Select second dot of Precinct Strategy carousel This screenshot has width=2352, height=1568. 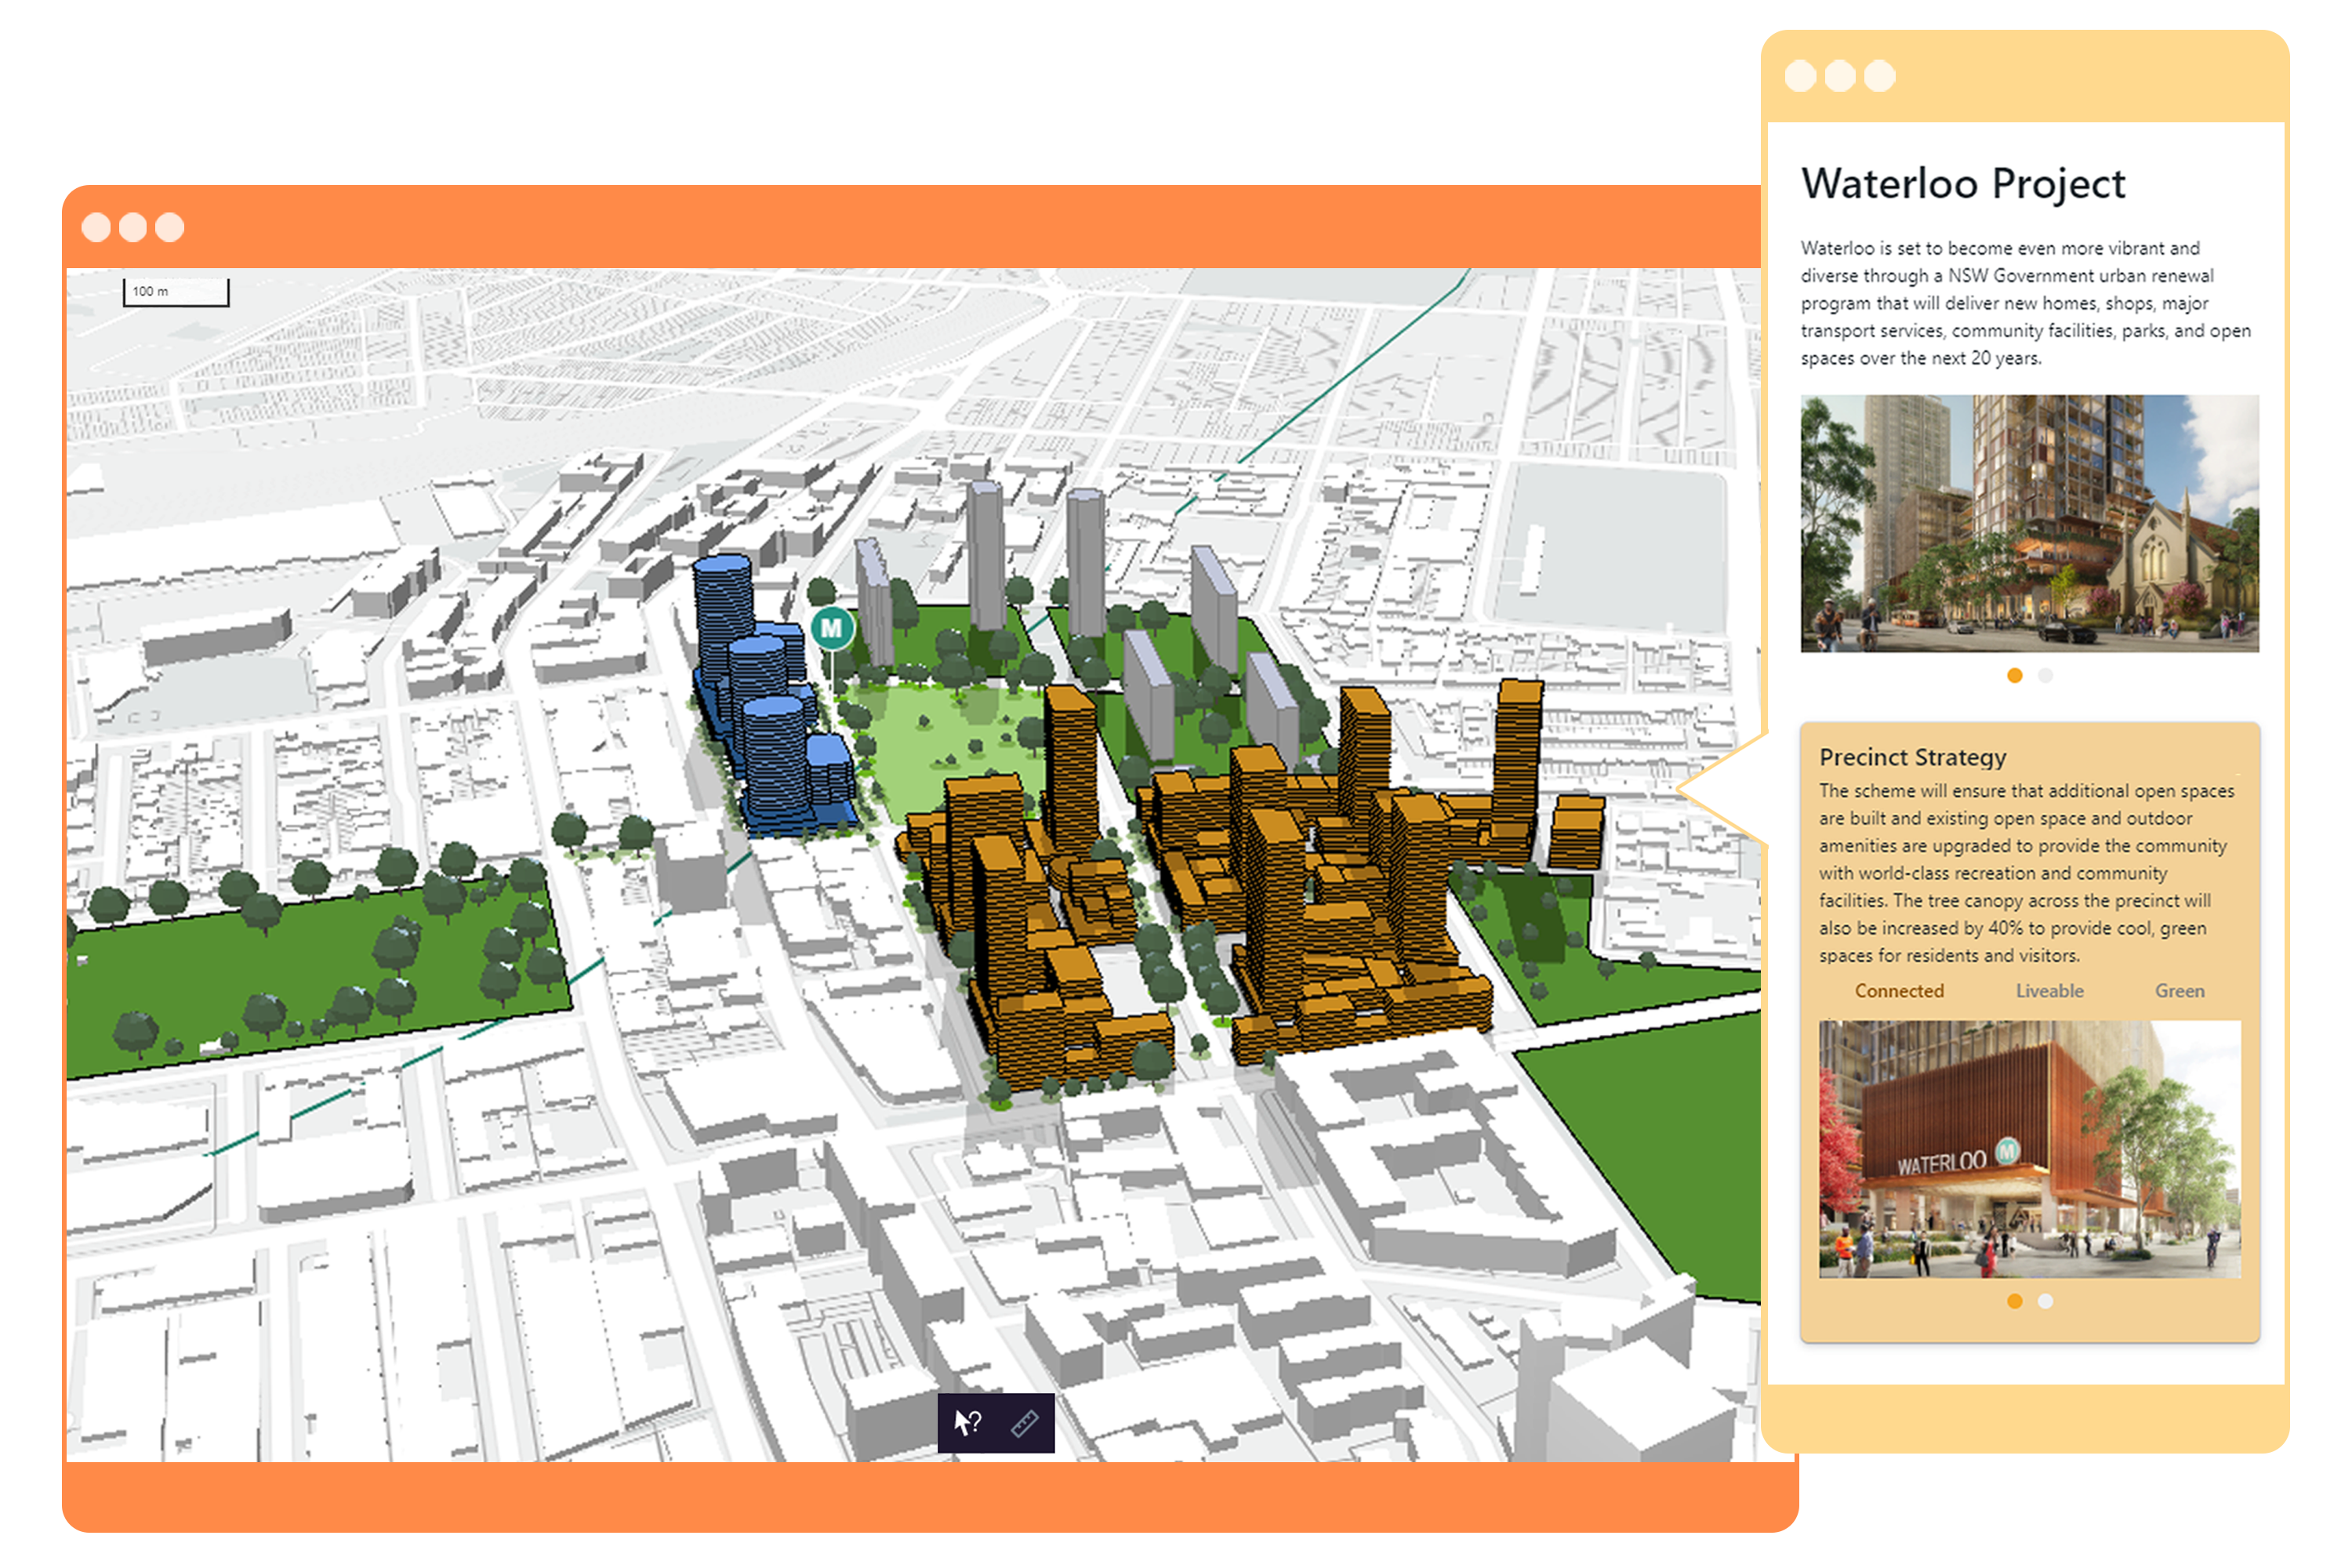tap(2045, 1301)
